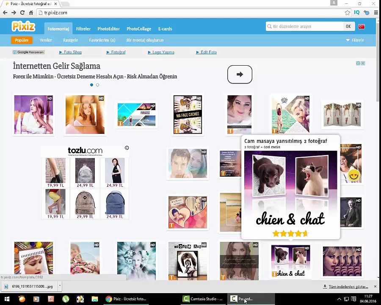Click the Turkish flag language icon
The image size is (381, 305).
pyautogui.click(x=362, y=27)
